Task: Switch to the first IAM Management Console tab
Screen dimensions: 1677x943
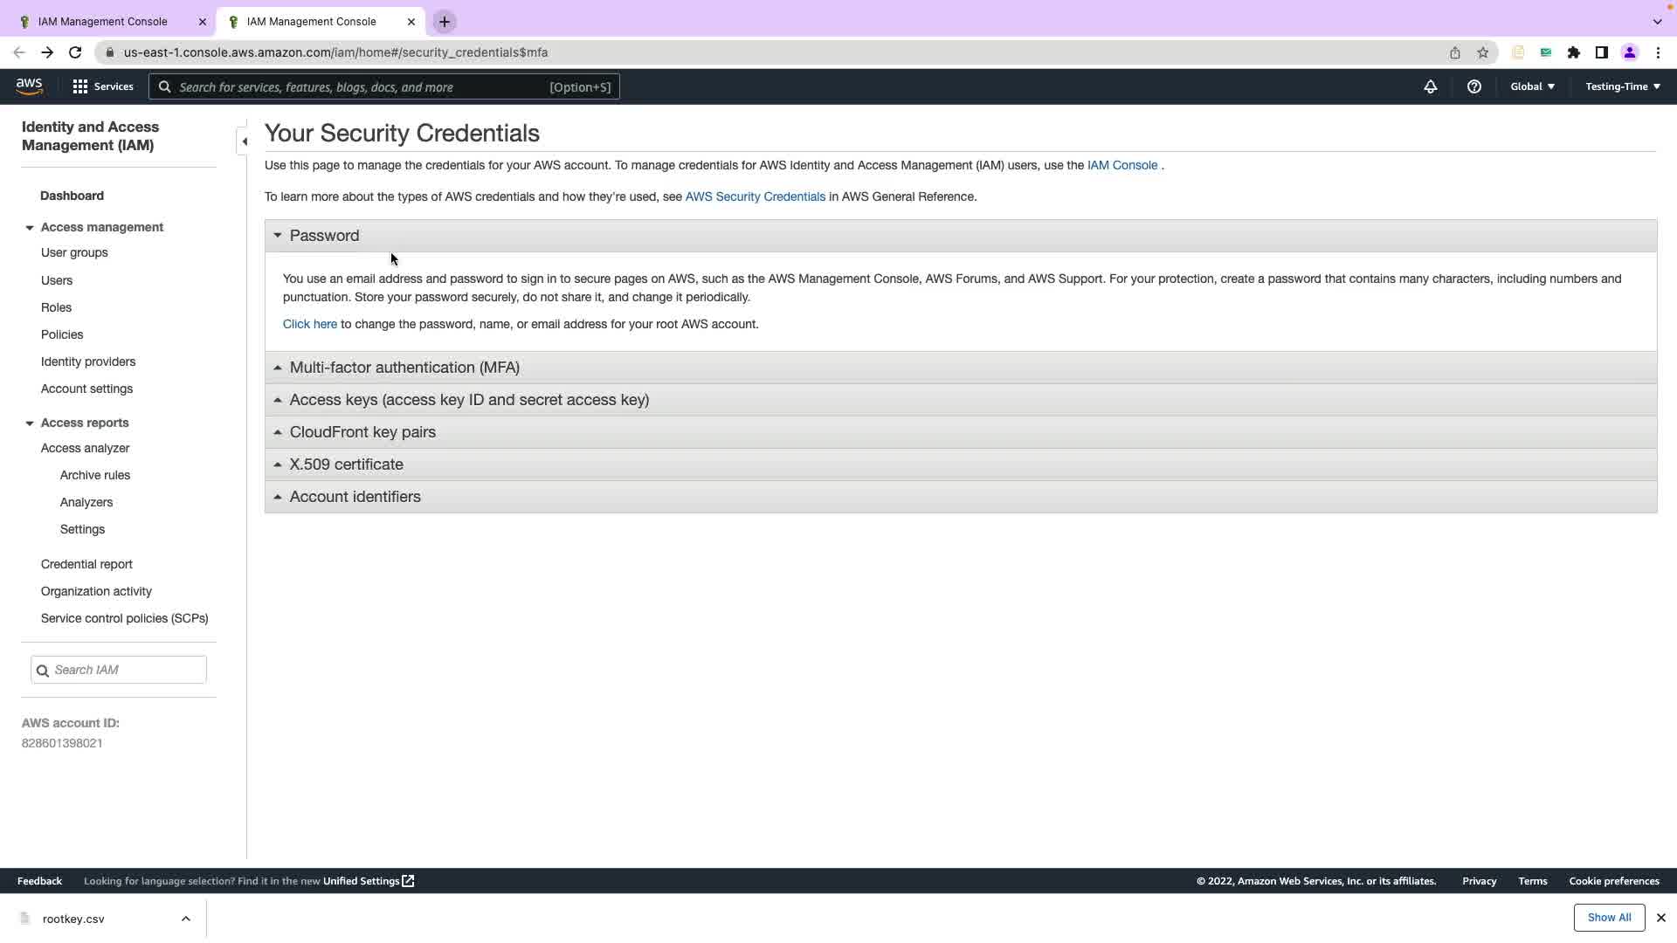Action: point(102,22)
